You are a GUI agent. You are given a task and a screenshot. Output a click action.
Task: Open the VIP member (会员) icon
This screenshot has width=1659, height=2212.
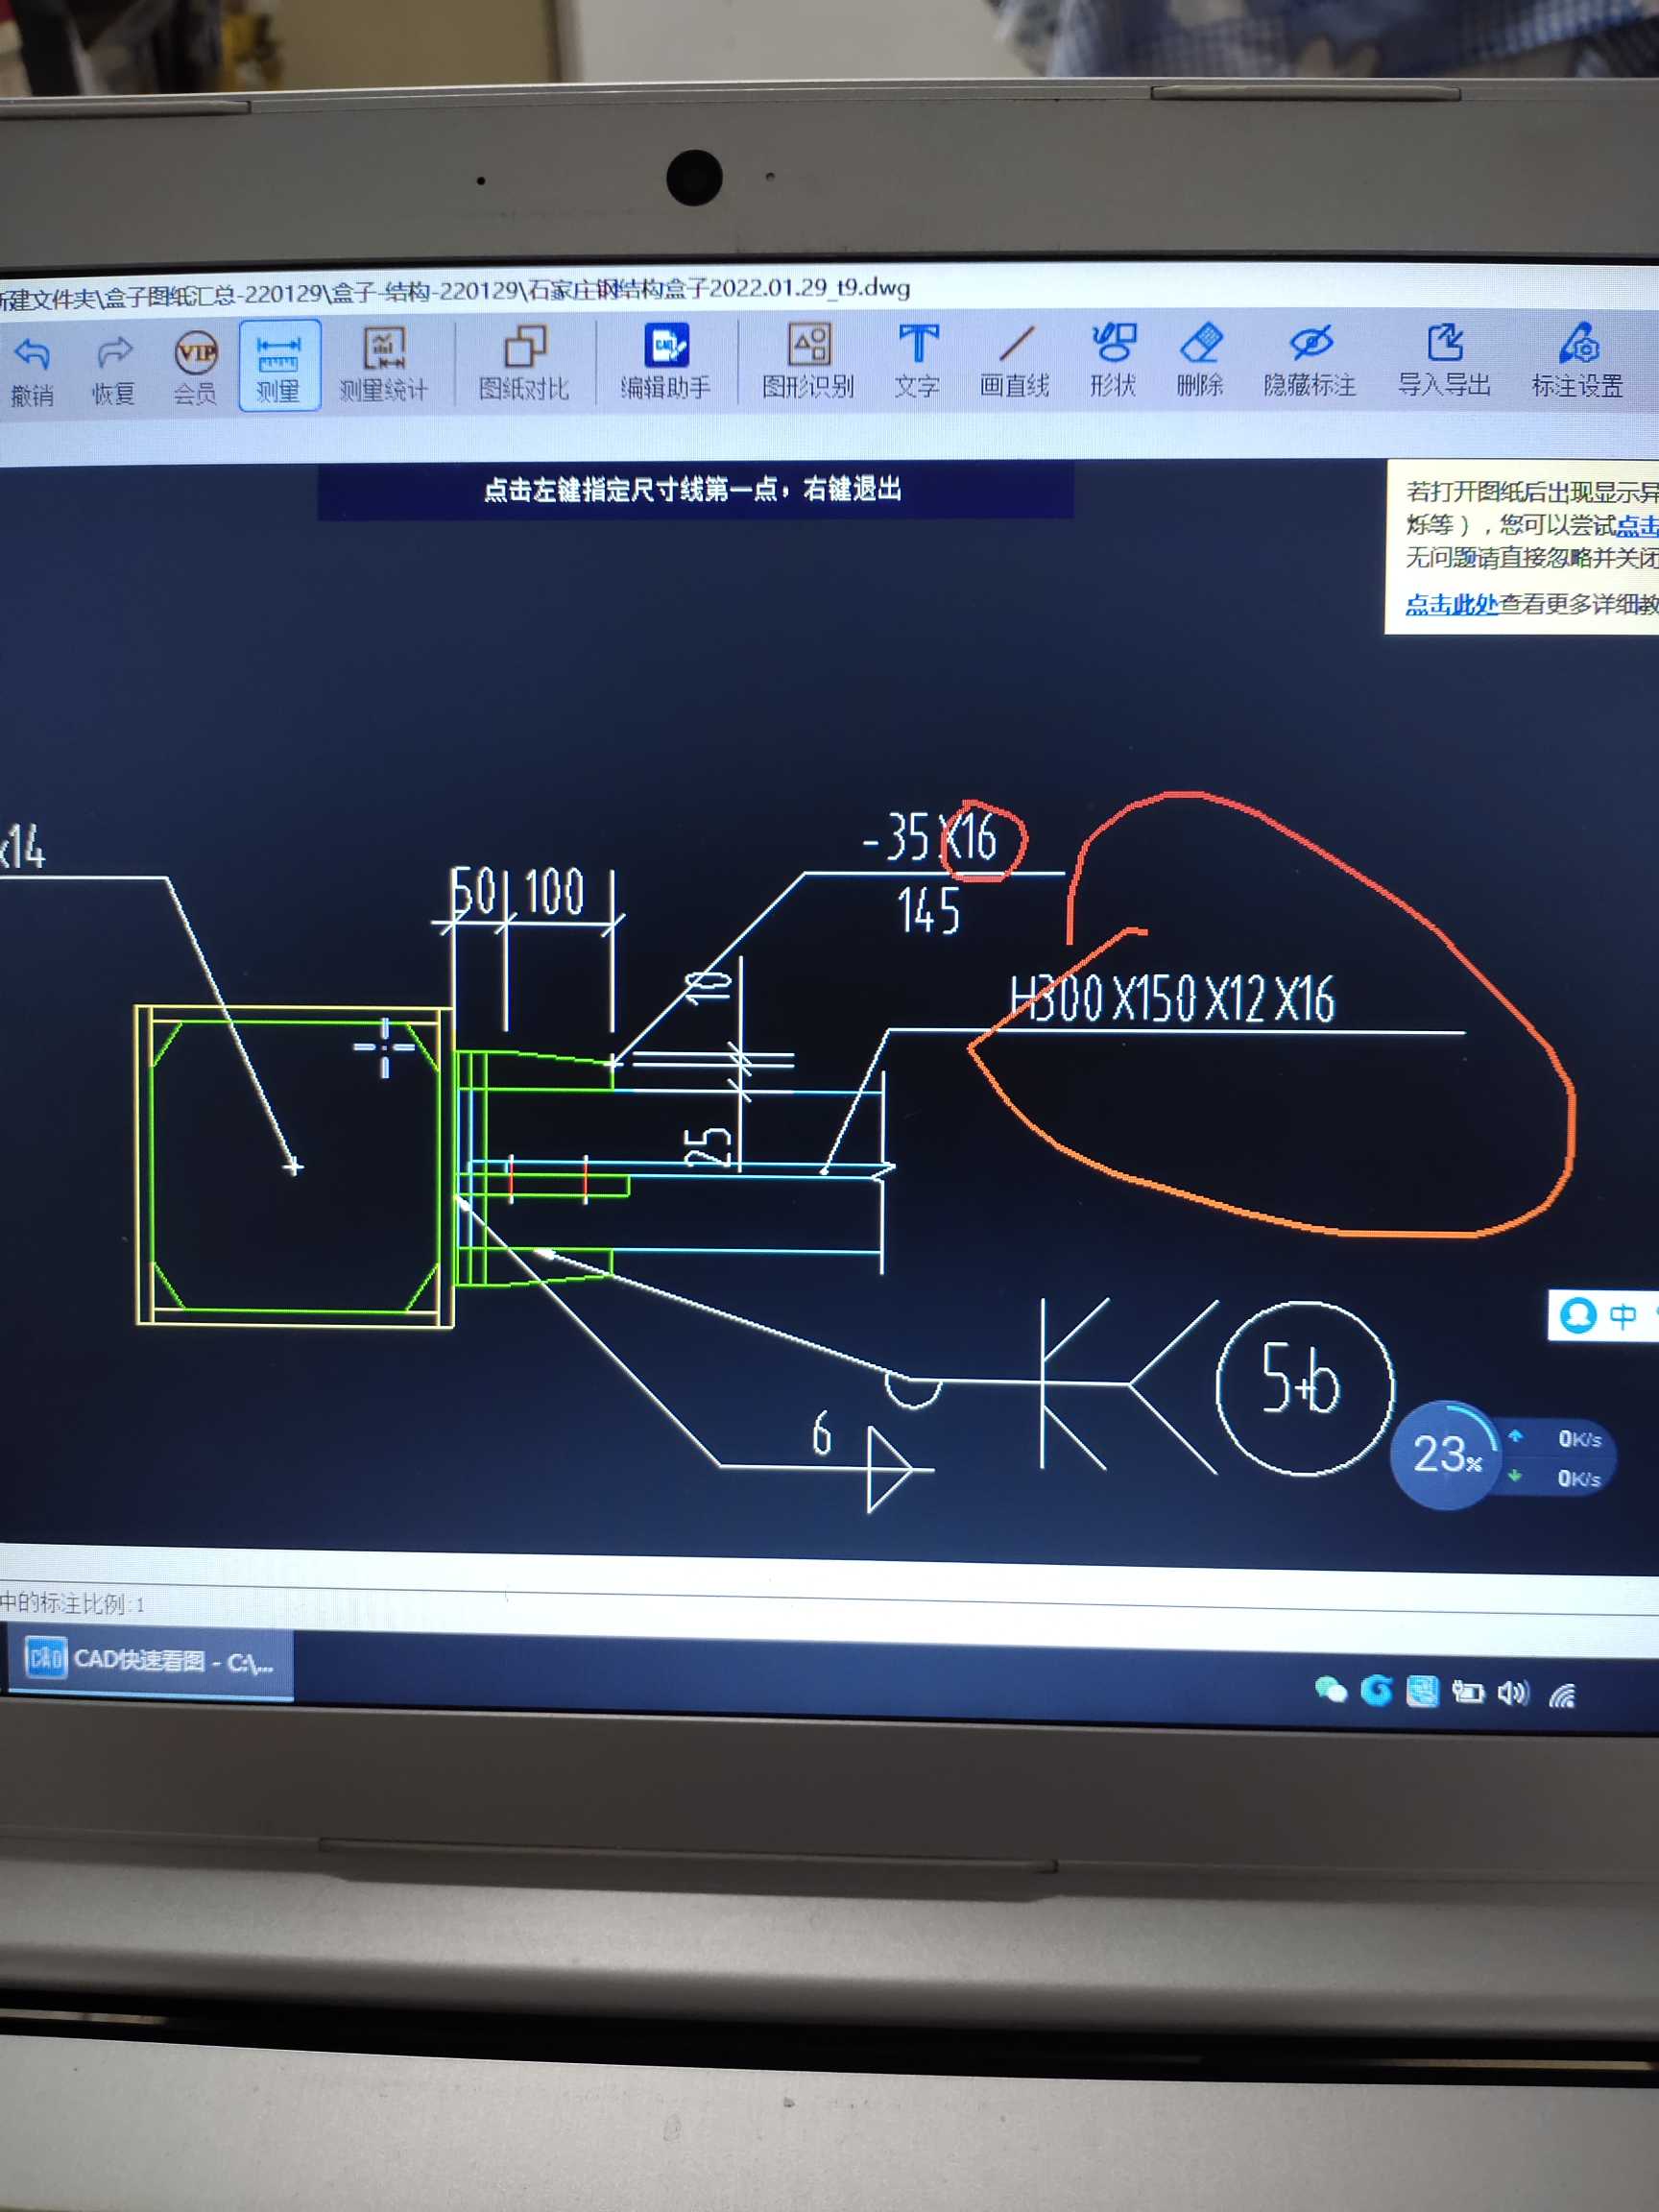point(195,367)
